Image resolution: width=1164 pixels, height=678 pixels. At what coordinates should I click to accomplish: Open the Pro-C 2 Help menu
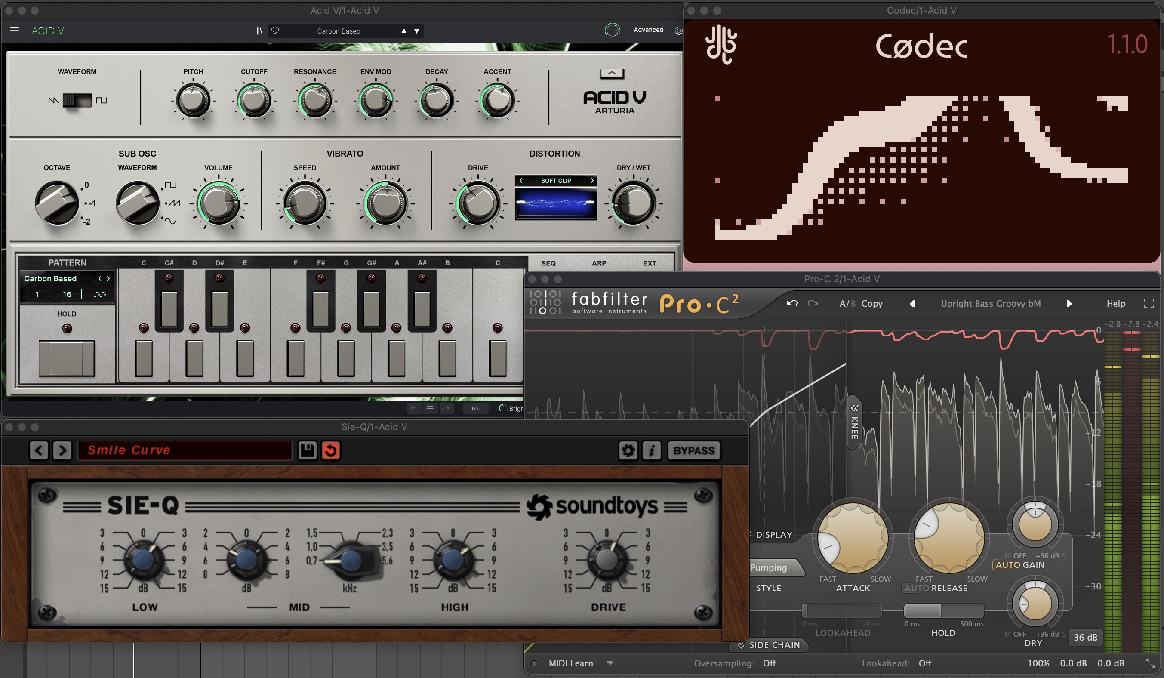click(1115, 303)
